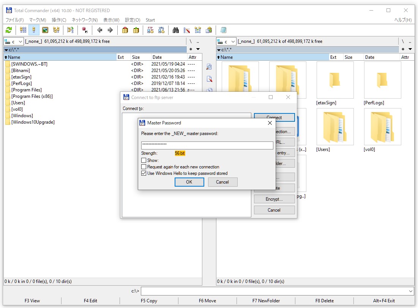The width and height of the screenshot is (418, 308).
Task: Toggle the Show password checkbox
Action: [144, 160]
